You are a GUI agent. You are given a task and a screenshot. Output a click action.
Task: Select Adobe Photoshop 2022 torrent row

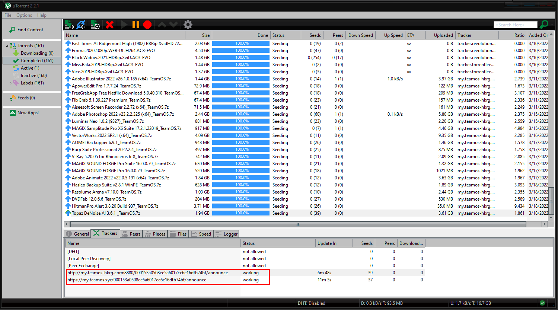[x=306, y=114]
